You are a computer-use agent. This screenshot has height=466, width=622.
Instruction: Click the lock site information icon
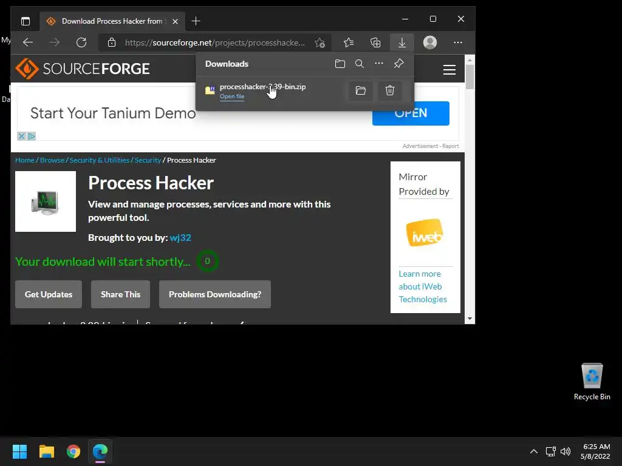click(112, 42)
